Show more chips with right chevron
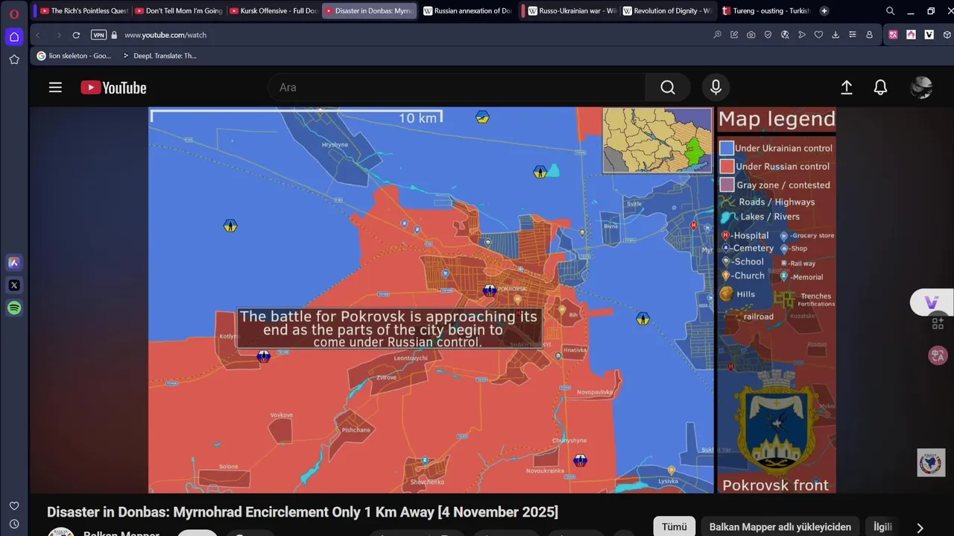Viewport: 954px width, 536px height. (x=920, y=527)
